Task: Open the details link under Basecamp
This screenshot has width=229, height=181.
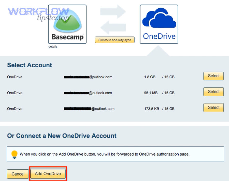Action: [53, 47]
